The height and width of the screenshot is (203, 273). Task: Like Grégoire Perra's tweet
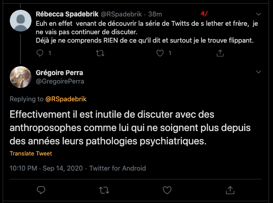[167, 190]
